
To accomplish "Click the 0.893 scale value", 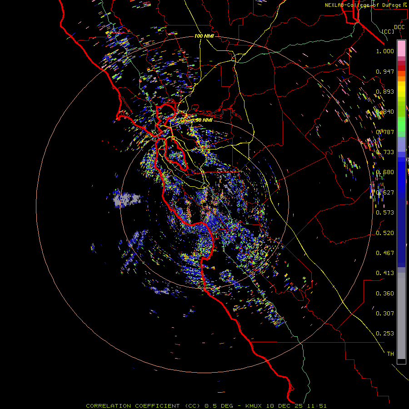I will pos(385,91).
